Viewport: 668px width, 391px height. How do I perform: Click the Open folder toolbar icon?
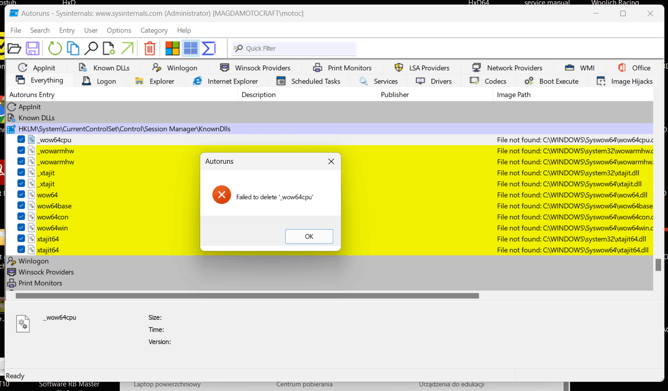(x=14, y=48)
